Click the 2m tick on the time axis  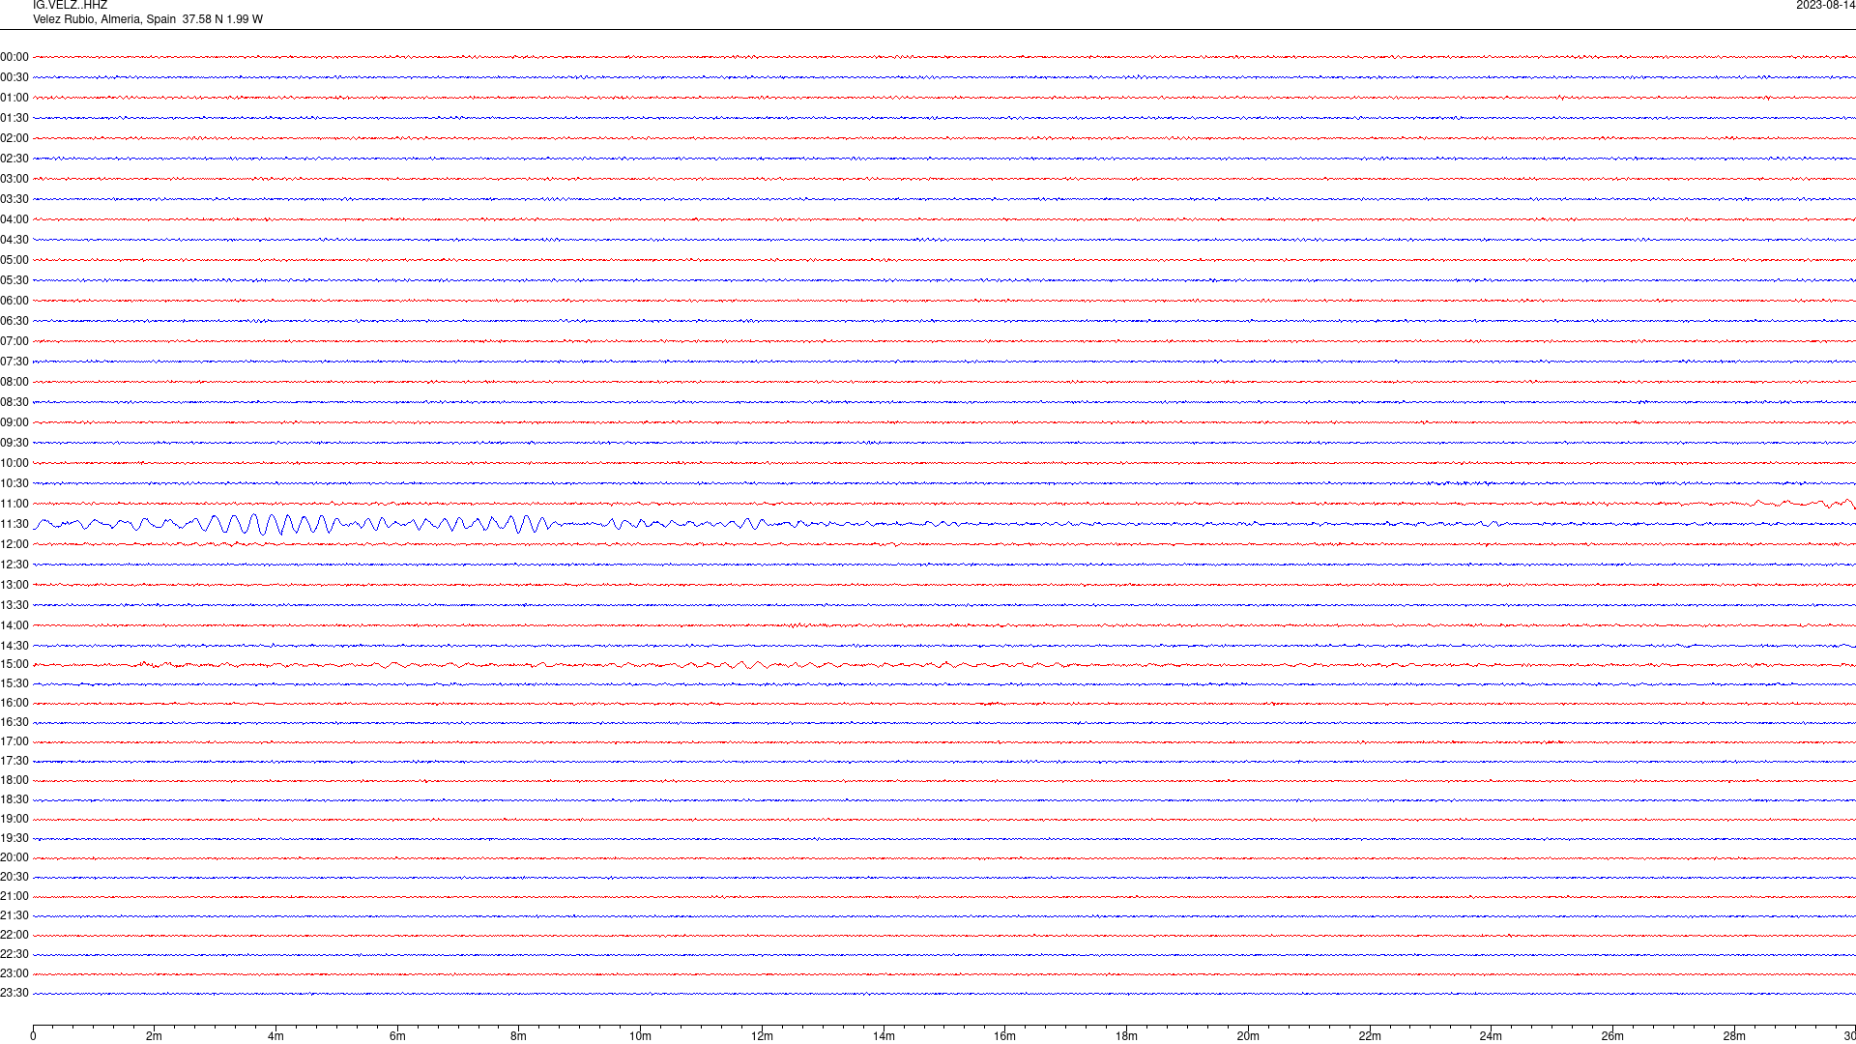coord(155,1036)
